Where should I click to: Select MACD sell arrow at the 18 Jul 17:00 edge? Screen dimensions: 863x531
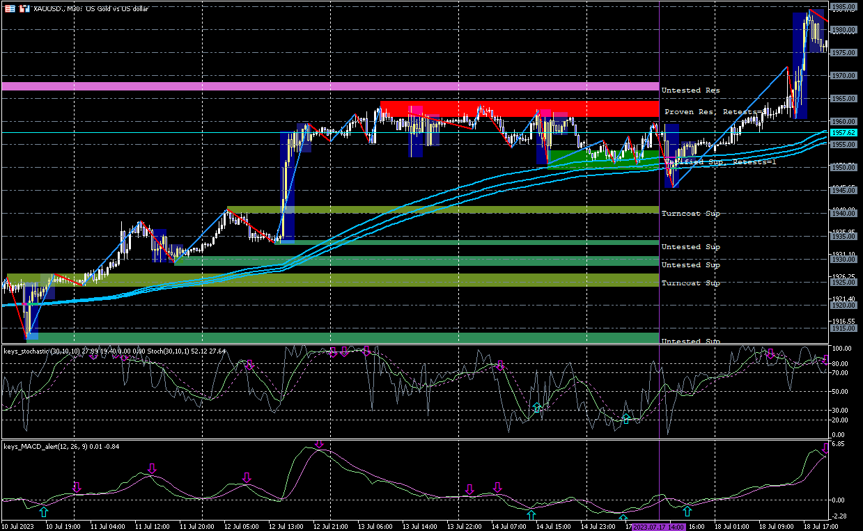tap(825, 449)
